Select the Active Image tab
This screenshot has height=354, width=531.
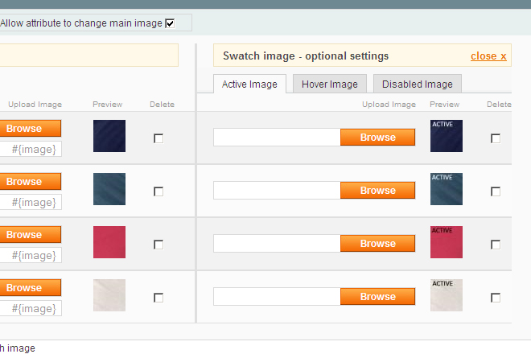point(249,84)
